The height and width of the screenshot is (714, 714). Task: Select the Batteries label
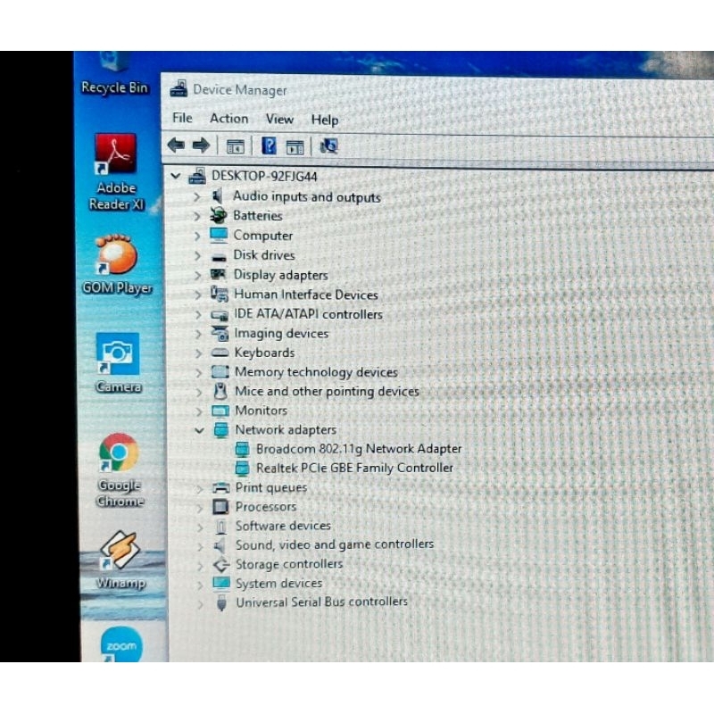tap(258, 215)
